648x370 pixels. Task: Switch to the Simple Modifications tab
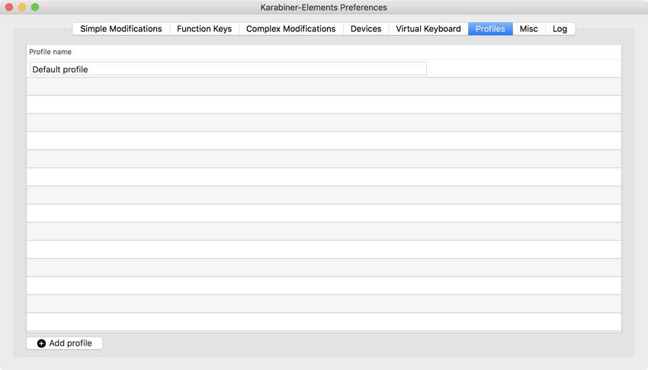[121, 29]
